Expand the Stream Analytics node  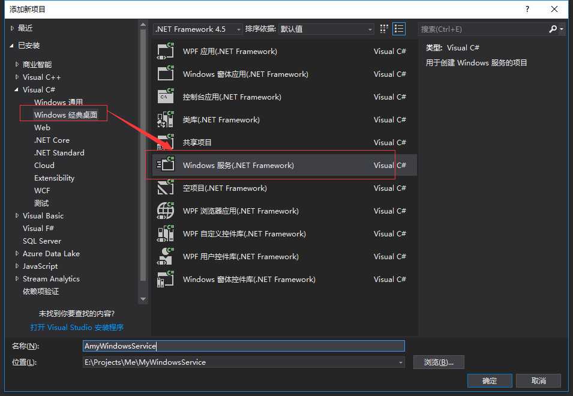(x=17, y=278)
